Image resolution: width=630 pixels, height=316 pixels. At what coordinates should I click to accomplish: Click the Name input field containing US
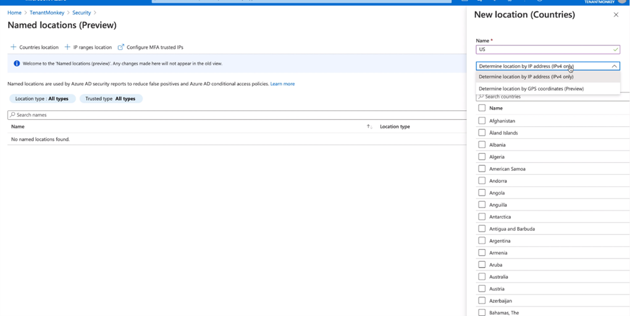[x=548, y=49]
